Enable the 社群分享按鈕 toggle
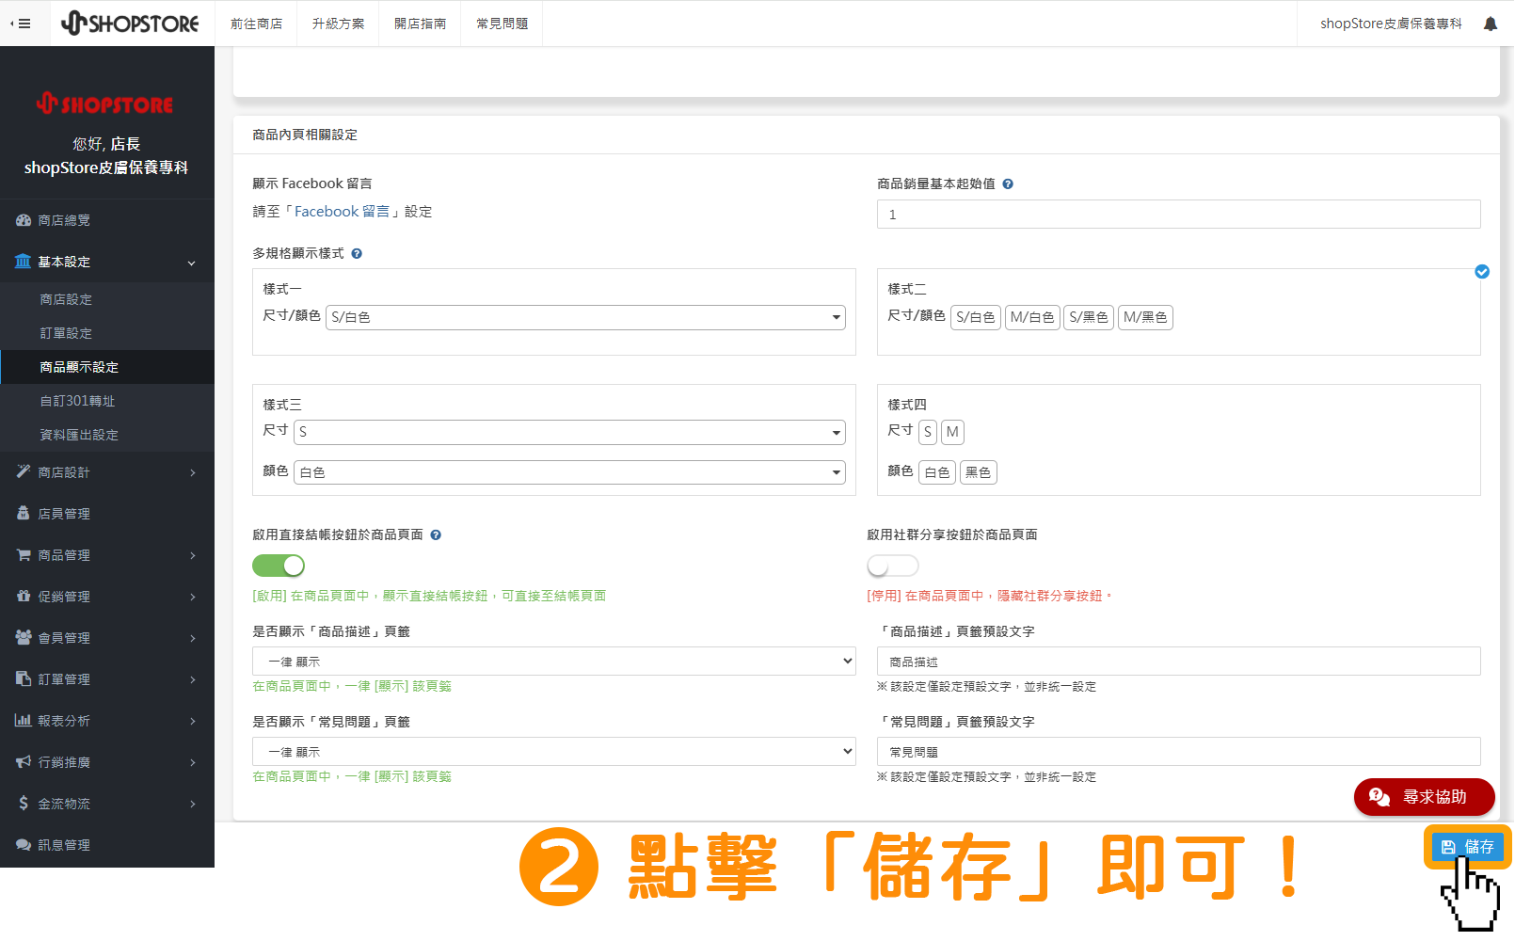Viewport: 1515px width, 941px height. pos(891,565)
